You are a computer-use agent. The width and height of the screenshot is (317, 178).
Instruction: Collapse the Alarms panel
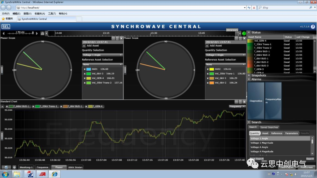click(249, 79)
